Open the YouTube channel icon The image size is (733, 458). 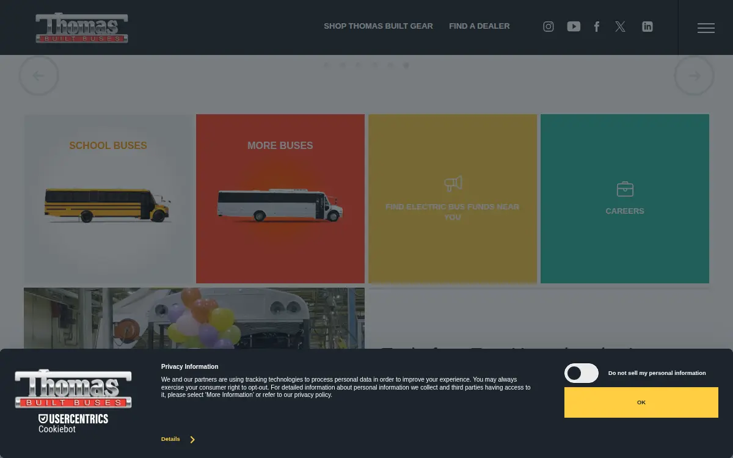pyautogui.click(x=574, y=26)
